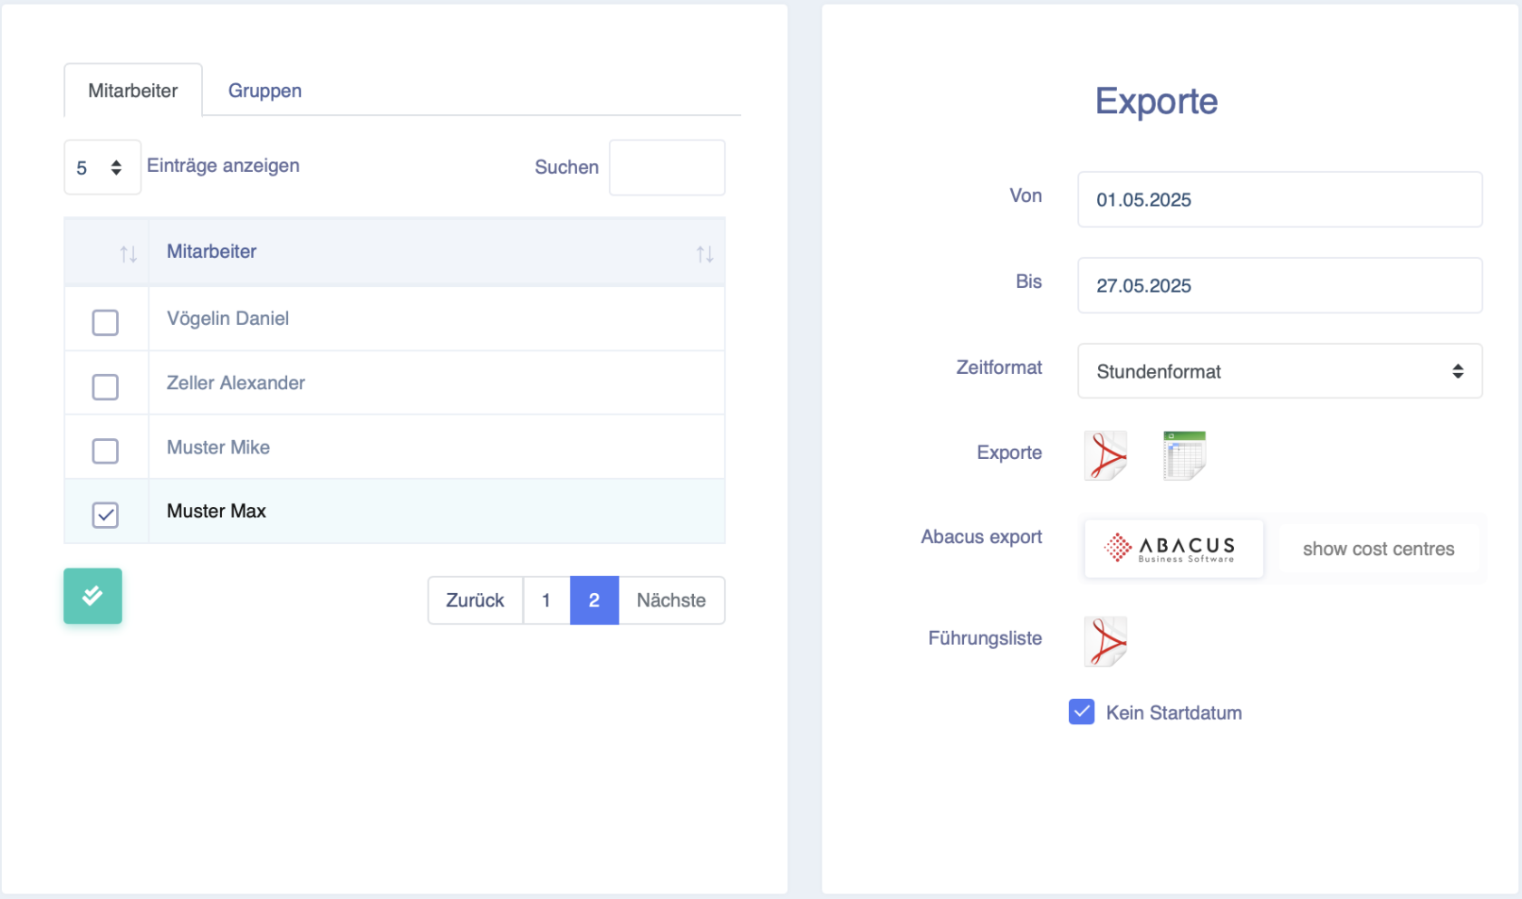
Task: Go to the previous page with Zurück
Action: [476, 600]
